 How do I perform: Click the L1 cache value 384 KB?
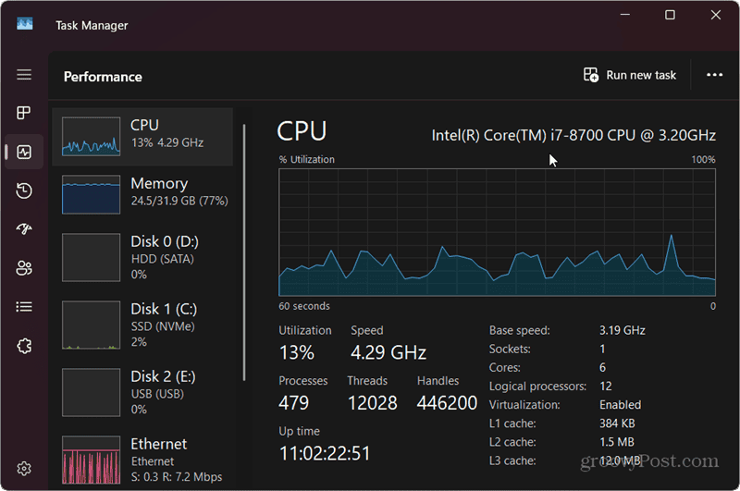point(617,423)
